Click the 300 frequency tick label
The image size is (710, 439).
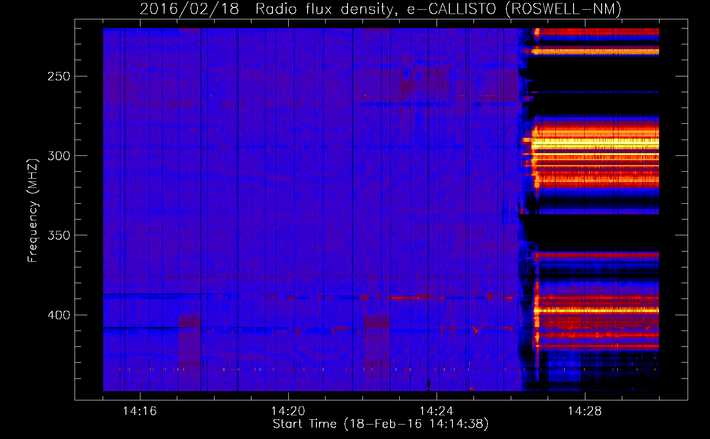click(x=59, y=156)
